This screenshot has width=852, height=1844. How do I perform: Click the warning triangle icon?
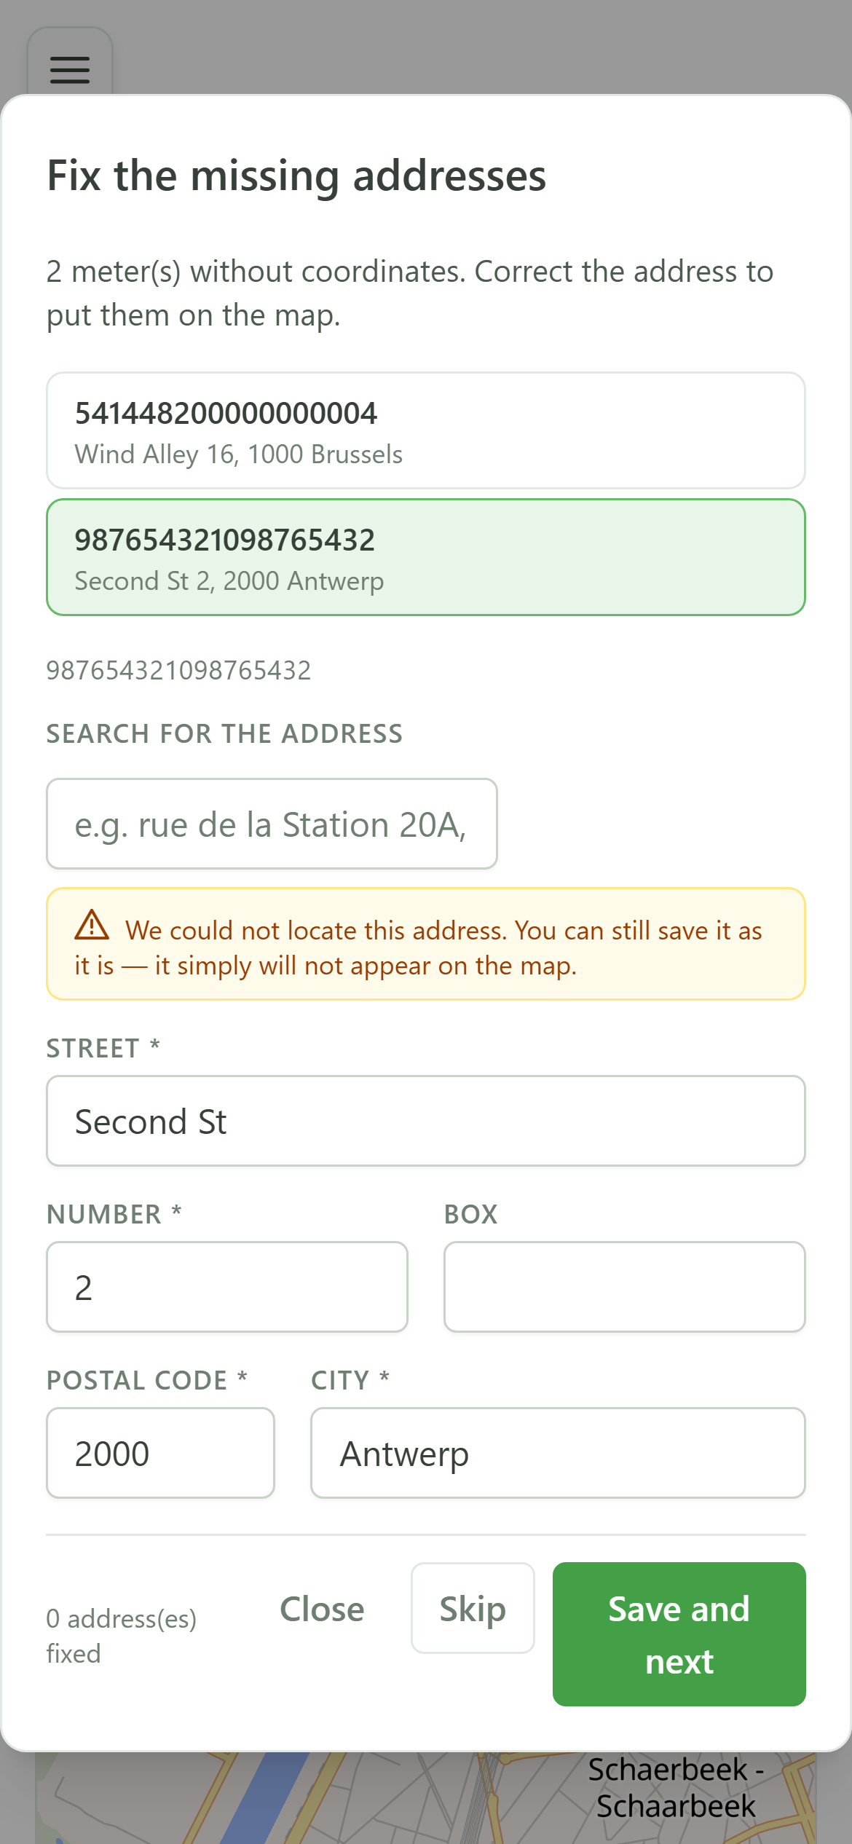coord(92,925)
